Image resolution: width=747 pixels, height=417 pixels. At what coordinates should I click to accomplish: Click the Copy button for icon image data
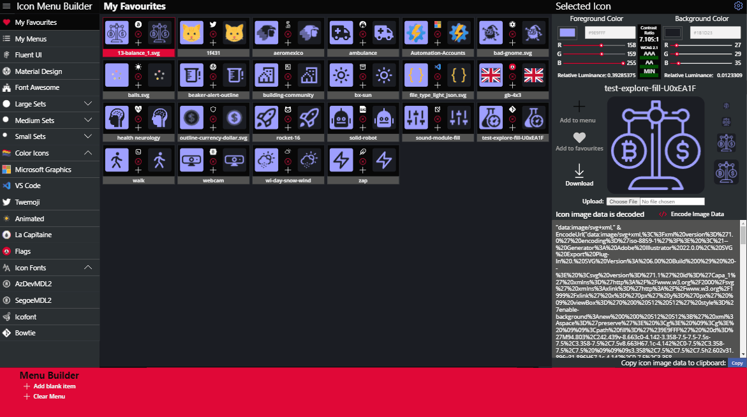click(736, 363)
